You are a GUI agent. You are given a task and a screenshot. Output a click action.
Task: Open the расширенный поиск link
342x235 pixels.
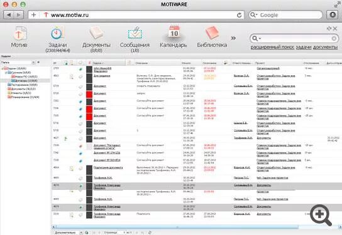pyautogui.click(x=272, y=47)
